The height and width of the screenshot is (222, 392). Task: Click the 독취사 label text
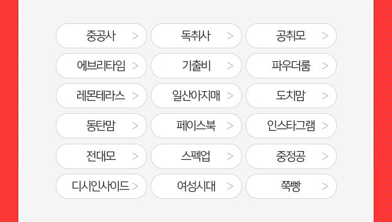[196, 35]
